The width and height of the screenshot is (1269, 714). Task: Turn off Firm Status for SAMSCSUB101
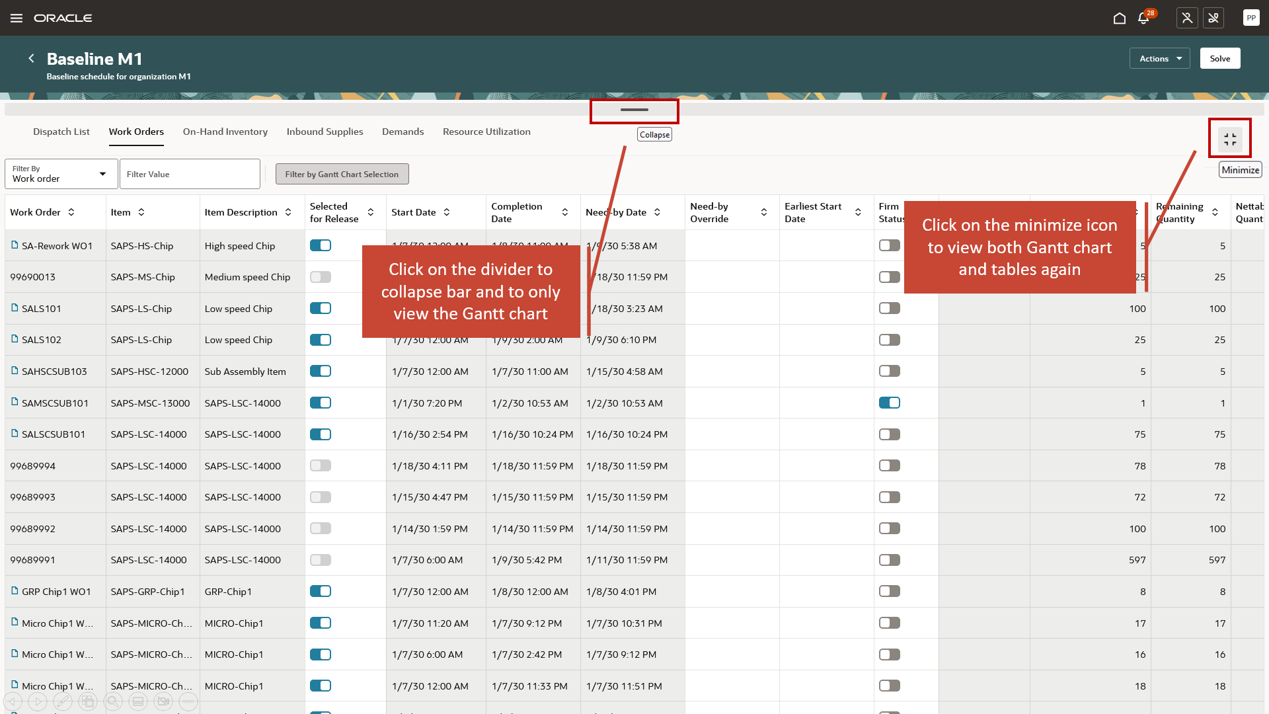pyautogui.click(x=889, y=403)
